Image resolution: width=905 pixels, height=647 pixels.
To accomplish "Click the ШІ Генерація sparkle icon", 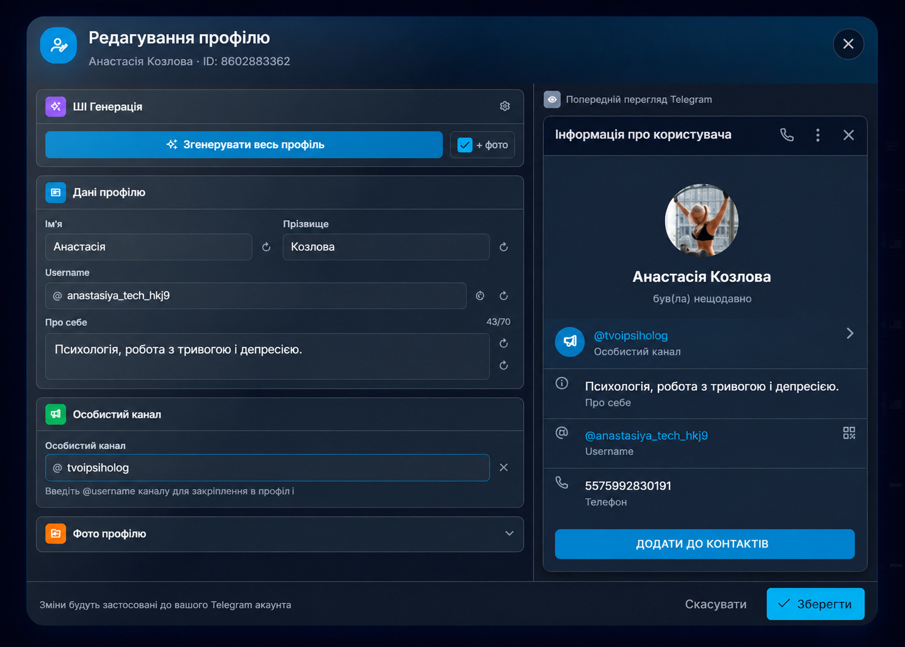I will pos(56,107).
